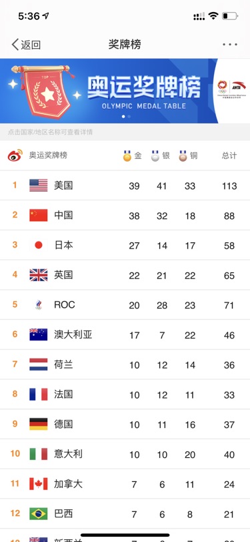
Task: Tap the 总计 total column header
Action: [x=229, y=156]
